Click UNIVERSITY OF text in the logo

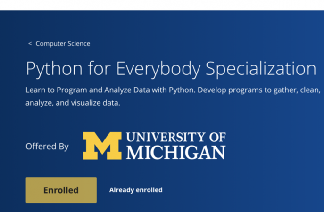click(176, 138)
